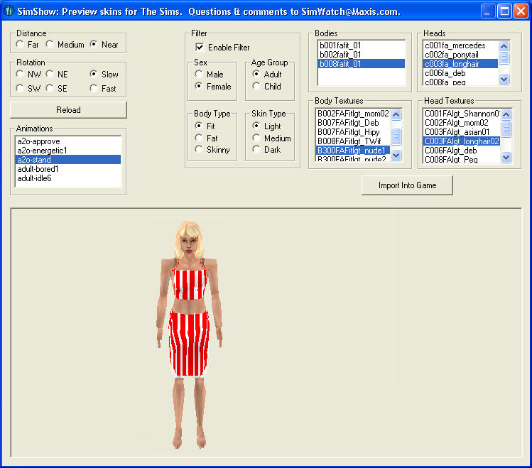Select Adult age group
The width and height of the screenshot is (532, 468).
click(267, 75)
